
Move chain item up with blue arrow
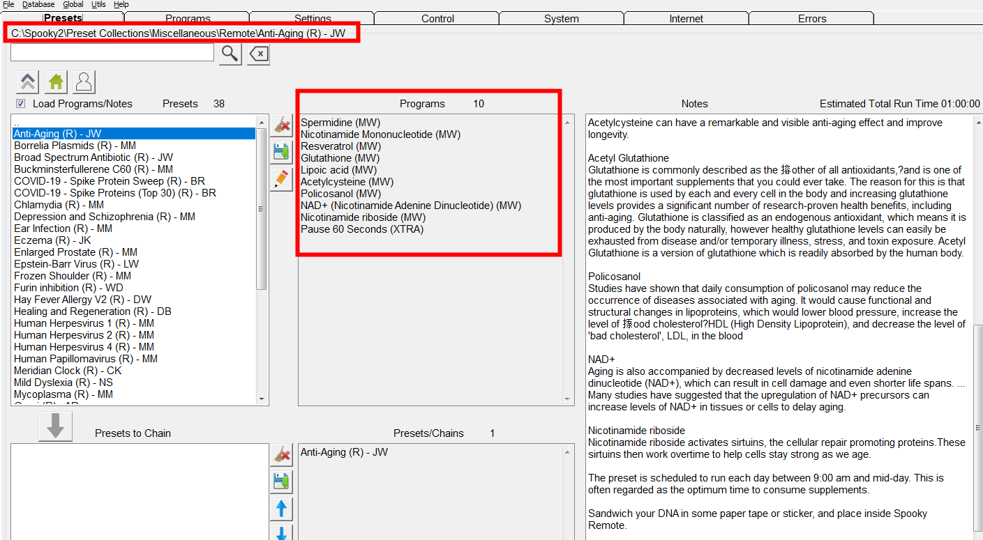[281, 509]
